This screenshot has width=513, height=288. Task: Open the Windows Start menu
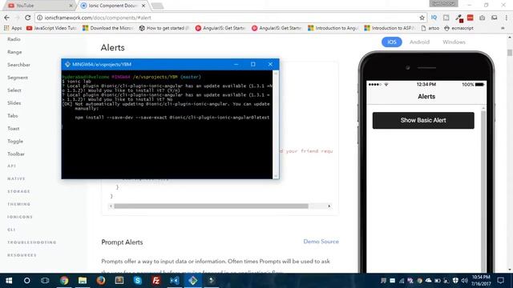pos(9,281)
